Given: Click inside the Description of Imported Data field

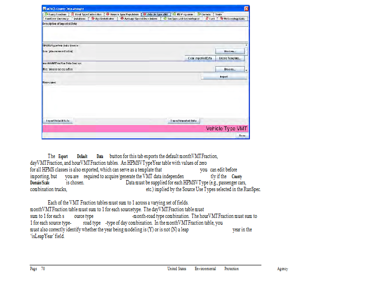Looking at the screenshot, I should 144,34.
